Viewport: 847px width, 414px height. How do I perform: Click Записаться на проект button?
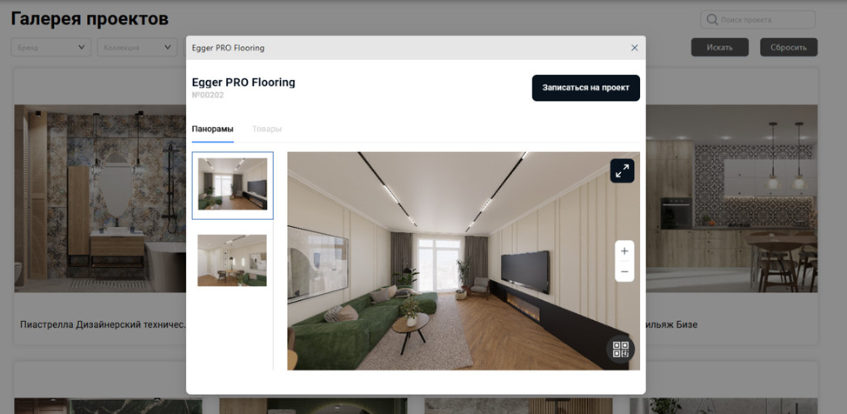point(586,88)
